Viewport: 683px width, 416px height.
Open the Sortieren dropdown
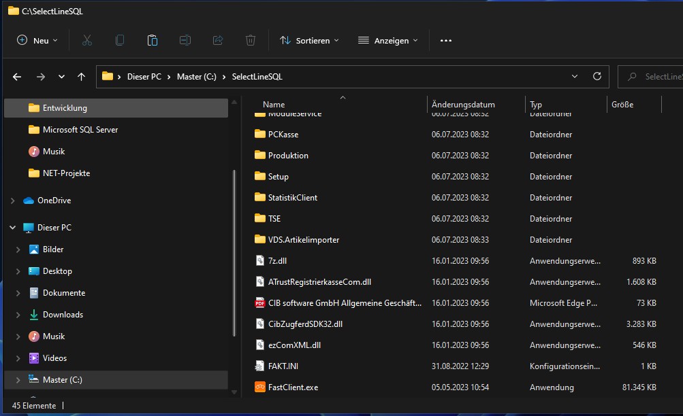[x=309, y=40]
